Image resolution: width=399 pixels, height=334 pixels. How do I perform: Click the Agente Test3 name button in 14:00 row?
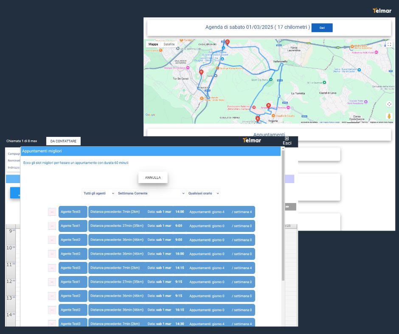pos(73,212)
